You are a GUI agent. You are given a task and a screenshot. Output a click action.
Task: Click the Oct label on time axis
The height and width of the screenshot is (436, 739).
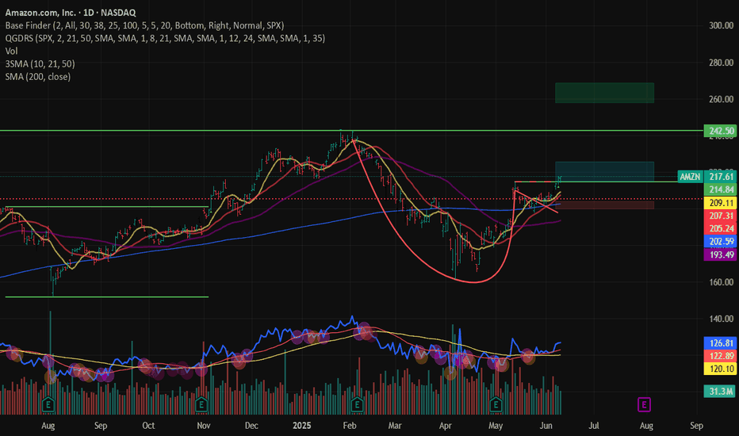tap(148, 426)
